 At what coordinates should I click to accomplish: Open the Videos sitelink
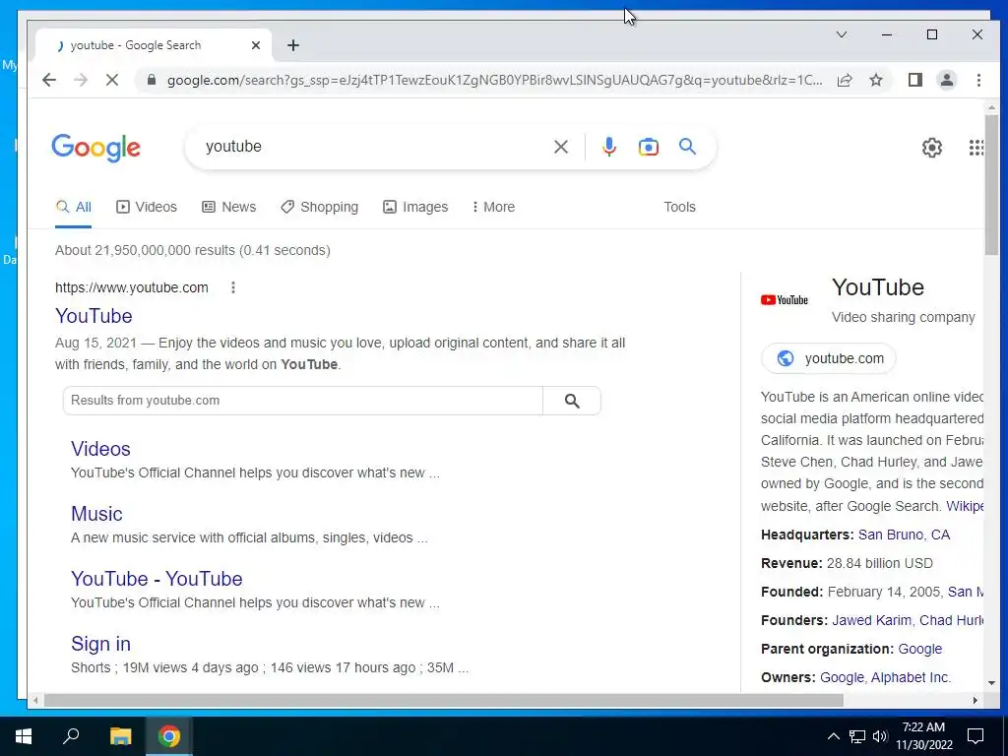pos(100,449)
